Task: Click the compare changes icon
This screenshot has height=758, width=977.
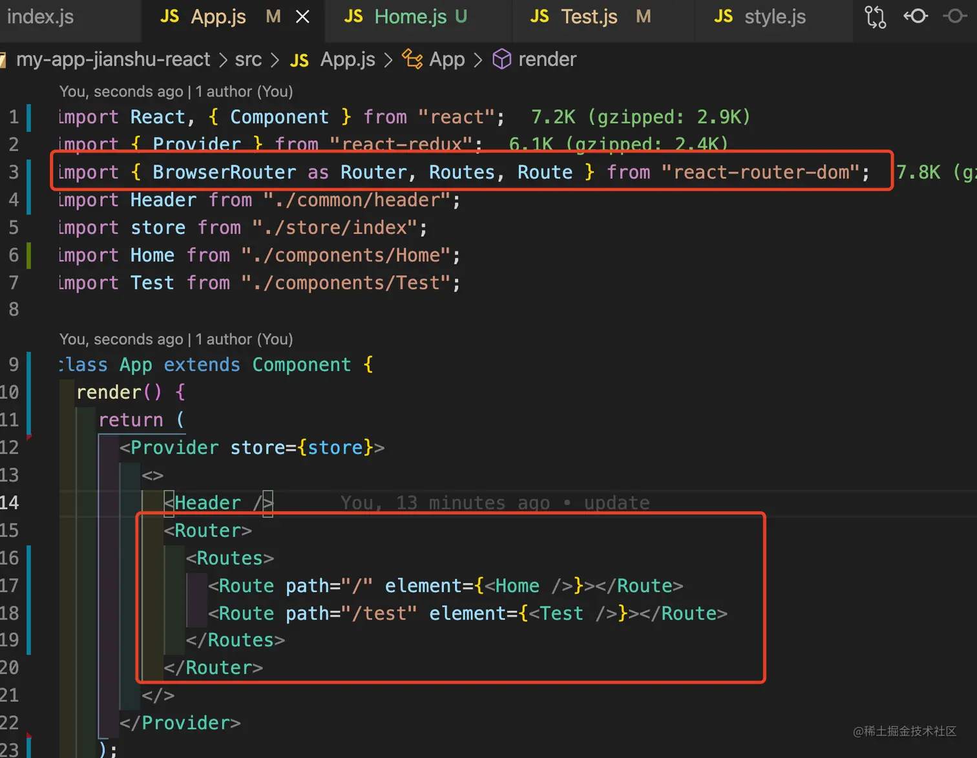Action: click(x=875, y=17)
